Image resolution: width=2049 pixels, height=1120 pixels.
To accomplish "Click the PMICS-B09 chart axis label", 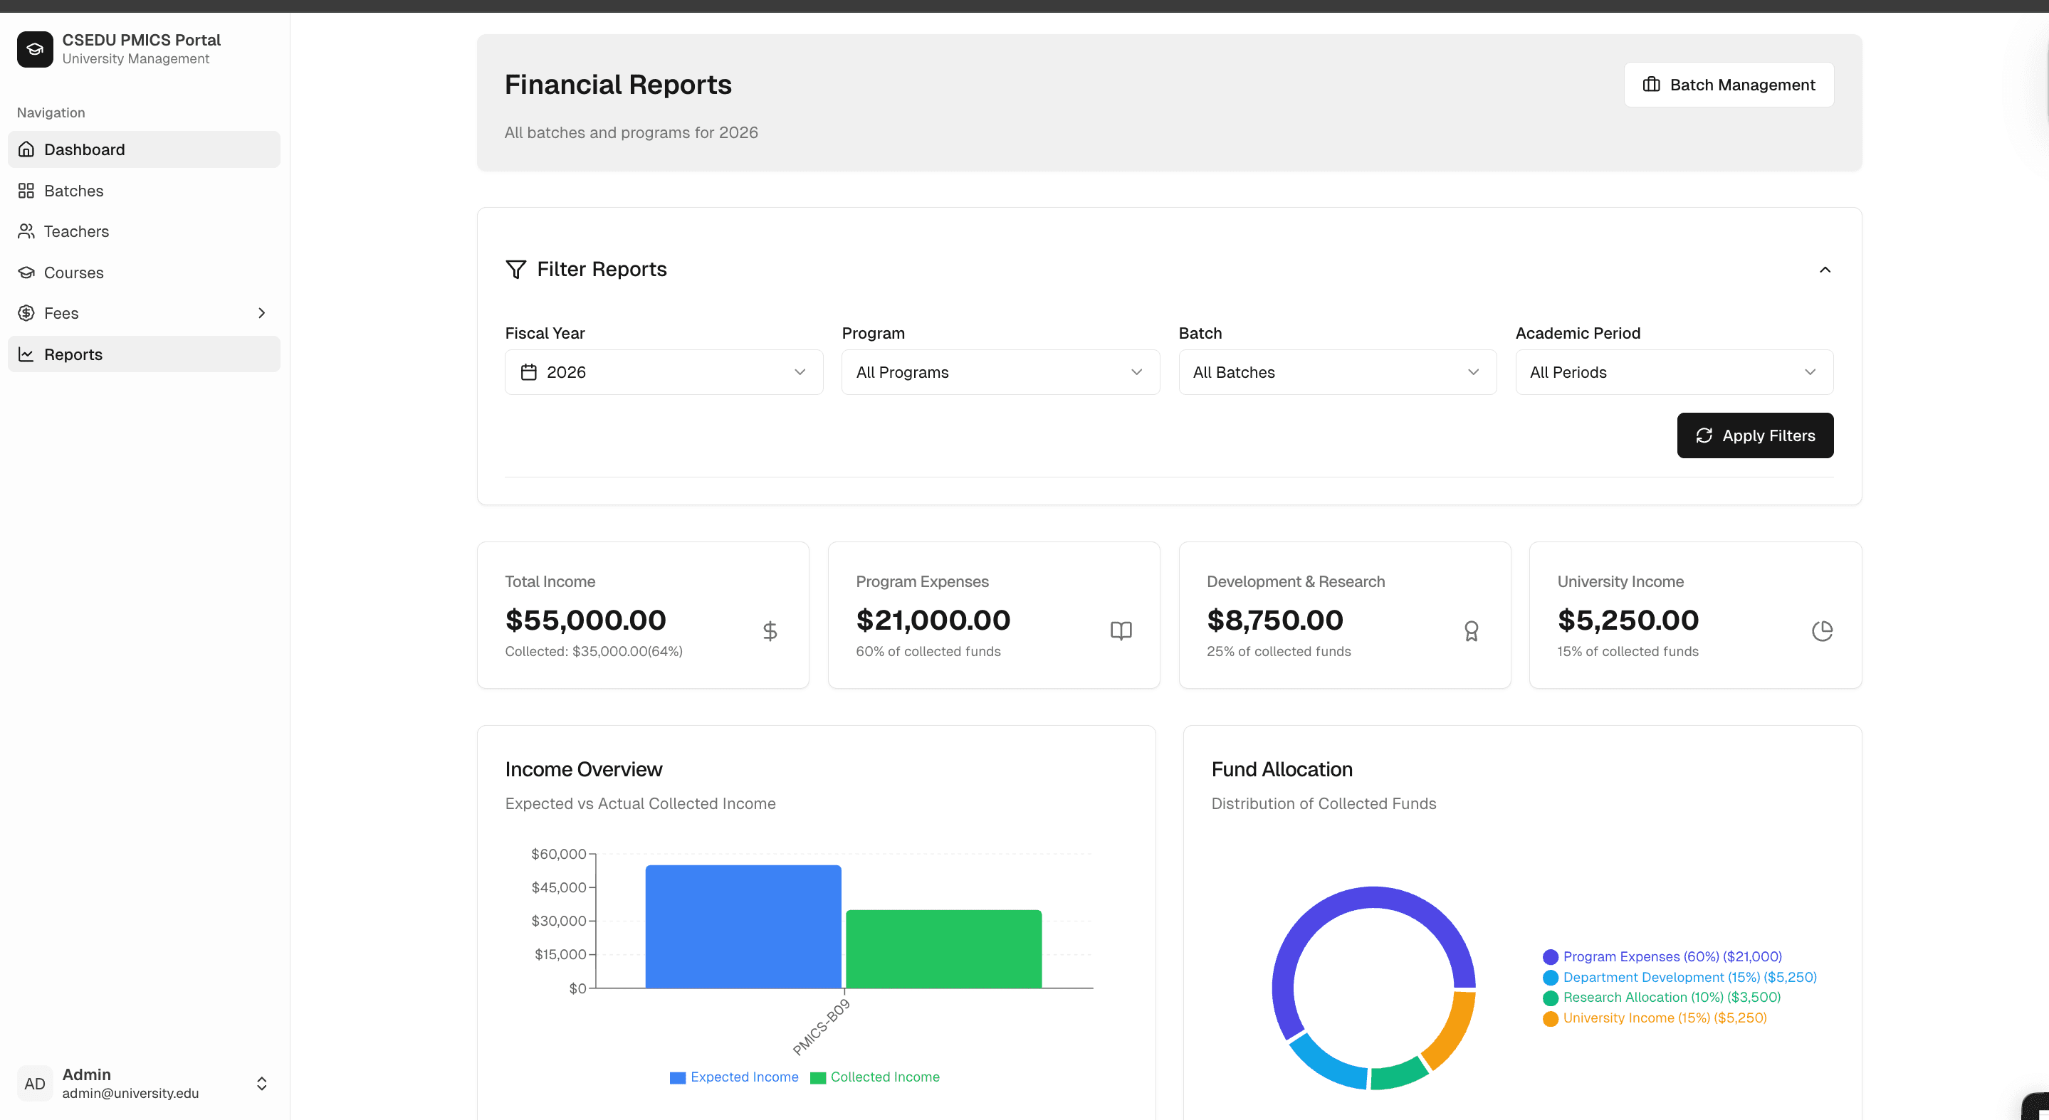I will 822,1027.
